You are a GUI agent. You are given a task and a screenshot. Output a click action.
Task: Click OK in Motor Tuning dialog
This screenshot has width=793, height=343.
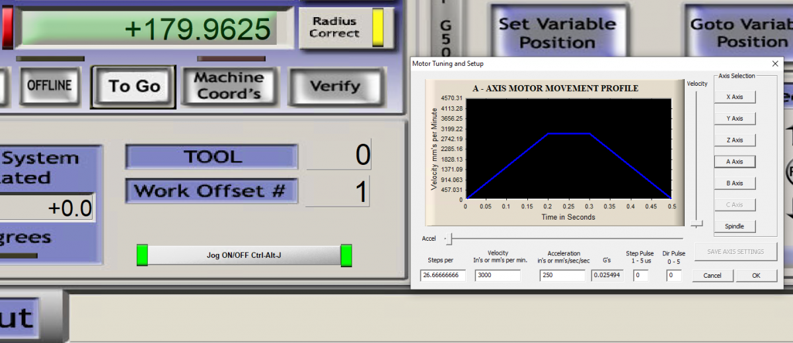coord(756,275)
